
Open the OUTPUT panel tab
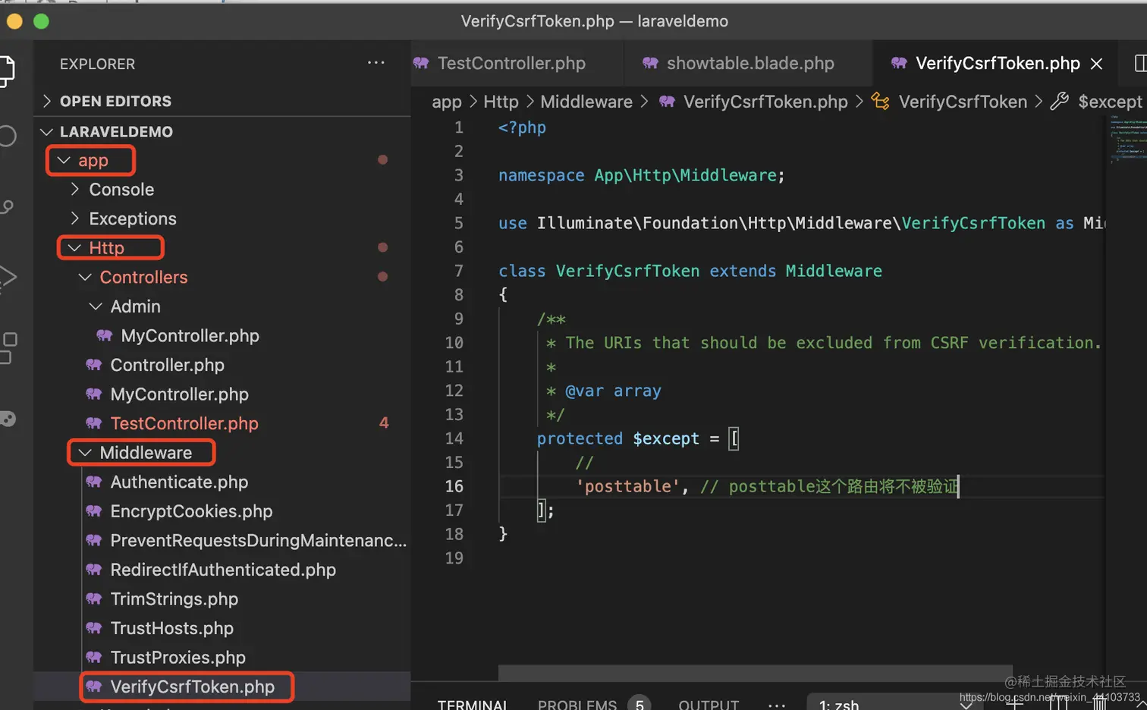pyautogui.click(x=709, y=705)
